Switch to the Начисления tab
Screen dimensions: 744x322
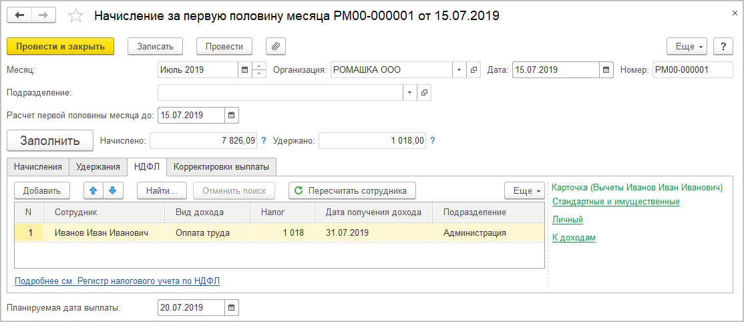click(x=38, y=166)
